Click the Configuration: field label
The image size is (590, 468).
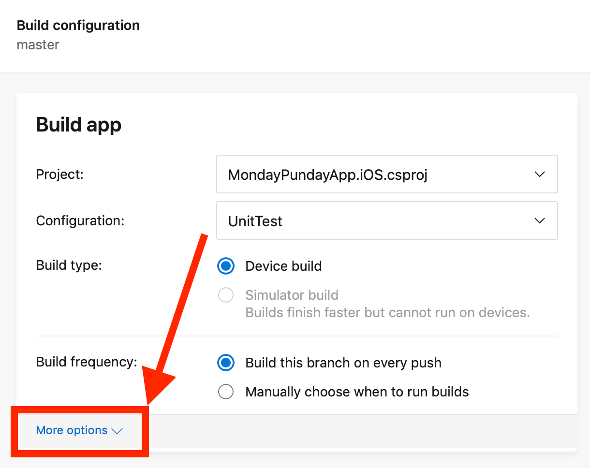80,221
